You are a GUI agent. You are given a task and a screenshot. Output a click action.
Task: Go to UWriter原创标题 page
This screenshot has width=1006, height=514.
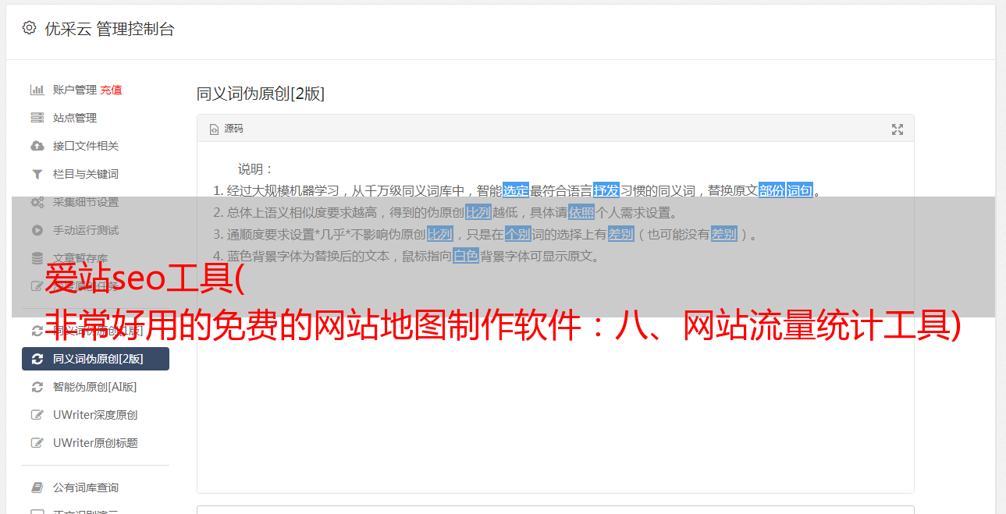coord(95,443)
